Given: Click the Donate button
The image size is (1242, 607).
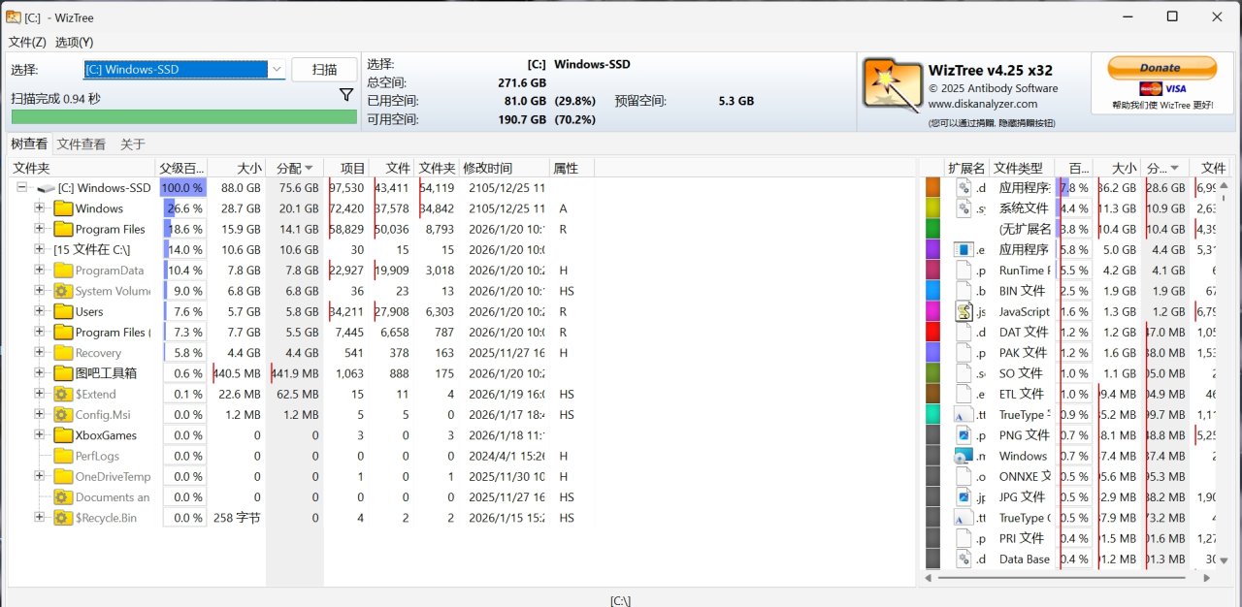Looking at the screenshot, I should [x=1160, y=68].
